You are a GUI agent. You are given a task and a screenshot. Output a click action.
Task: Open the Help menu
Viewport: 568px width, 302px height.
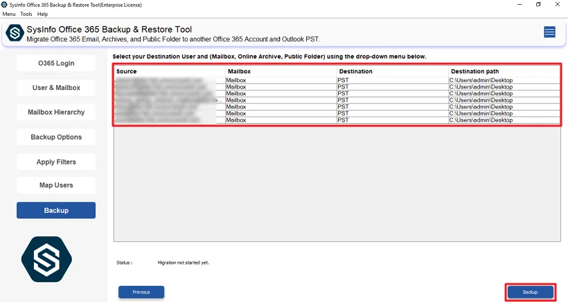coord(42,14)
